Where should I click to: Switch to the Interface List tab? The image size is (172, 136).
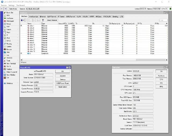coord(34,17)
